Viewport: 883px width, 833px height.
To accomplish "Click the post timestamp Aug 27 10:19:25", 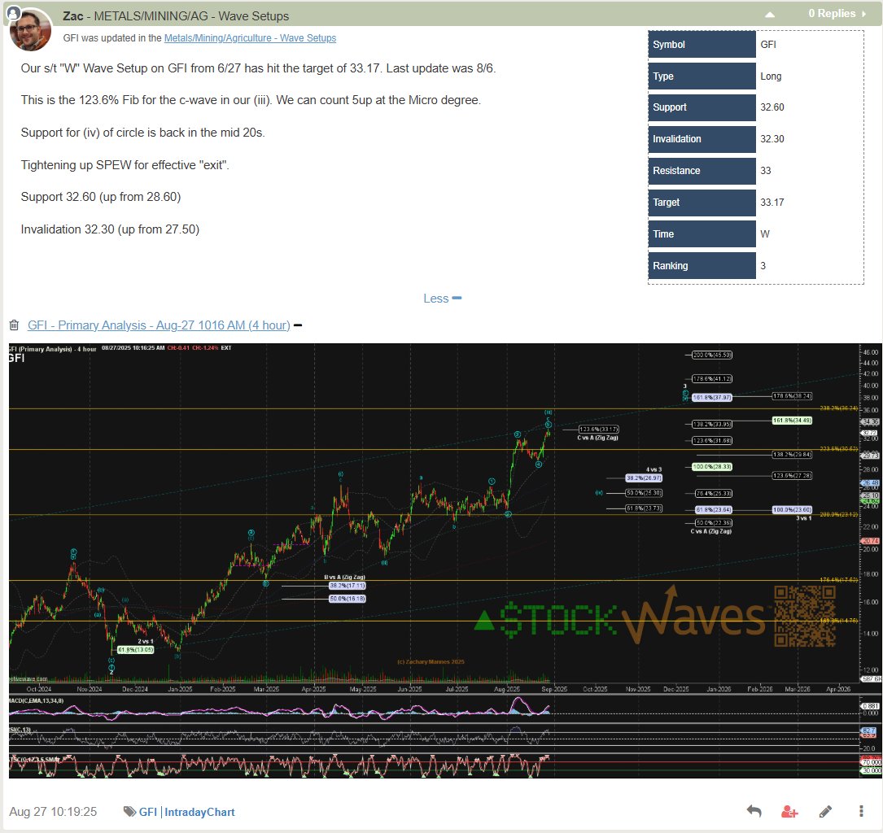I will coord(53,812).
